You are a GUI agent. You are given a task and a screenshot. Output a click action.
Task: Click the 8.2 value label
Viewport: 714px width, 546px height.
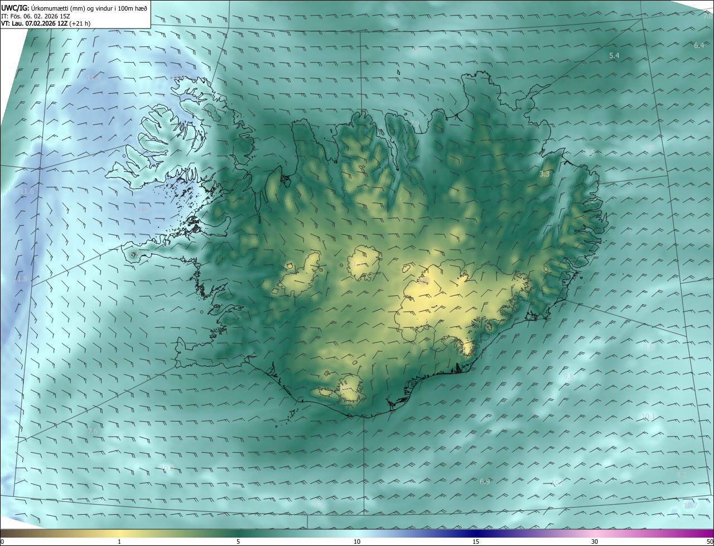[x=682, y=474]
